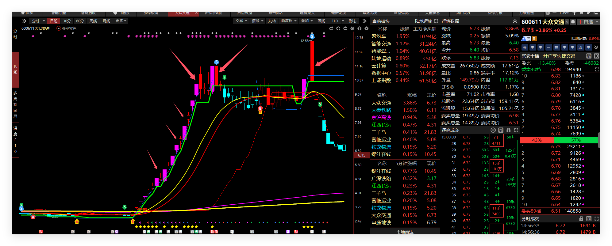Image resolution: width=612 pixels, height=246 pixels.
Task: Open the 前复权 adjustment dropdown
Action: pyautogui.click(x=289, y=21)
